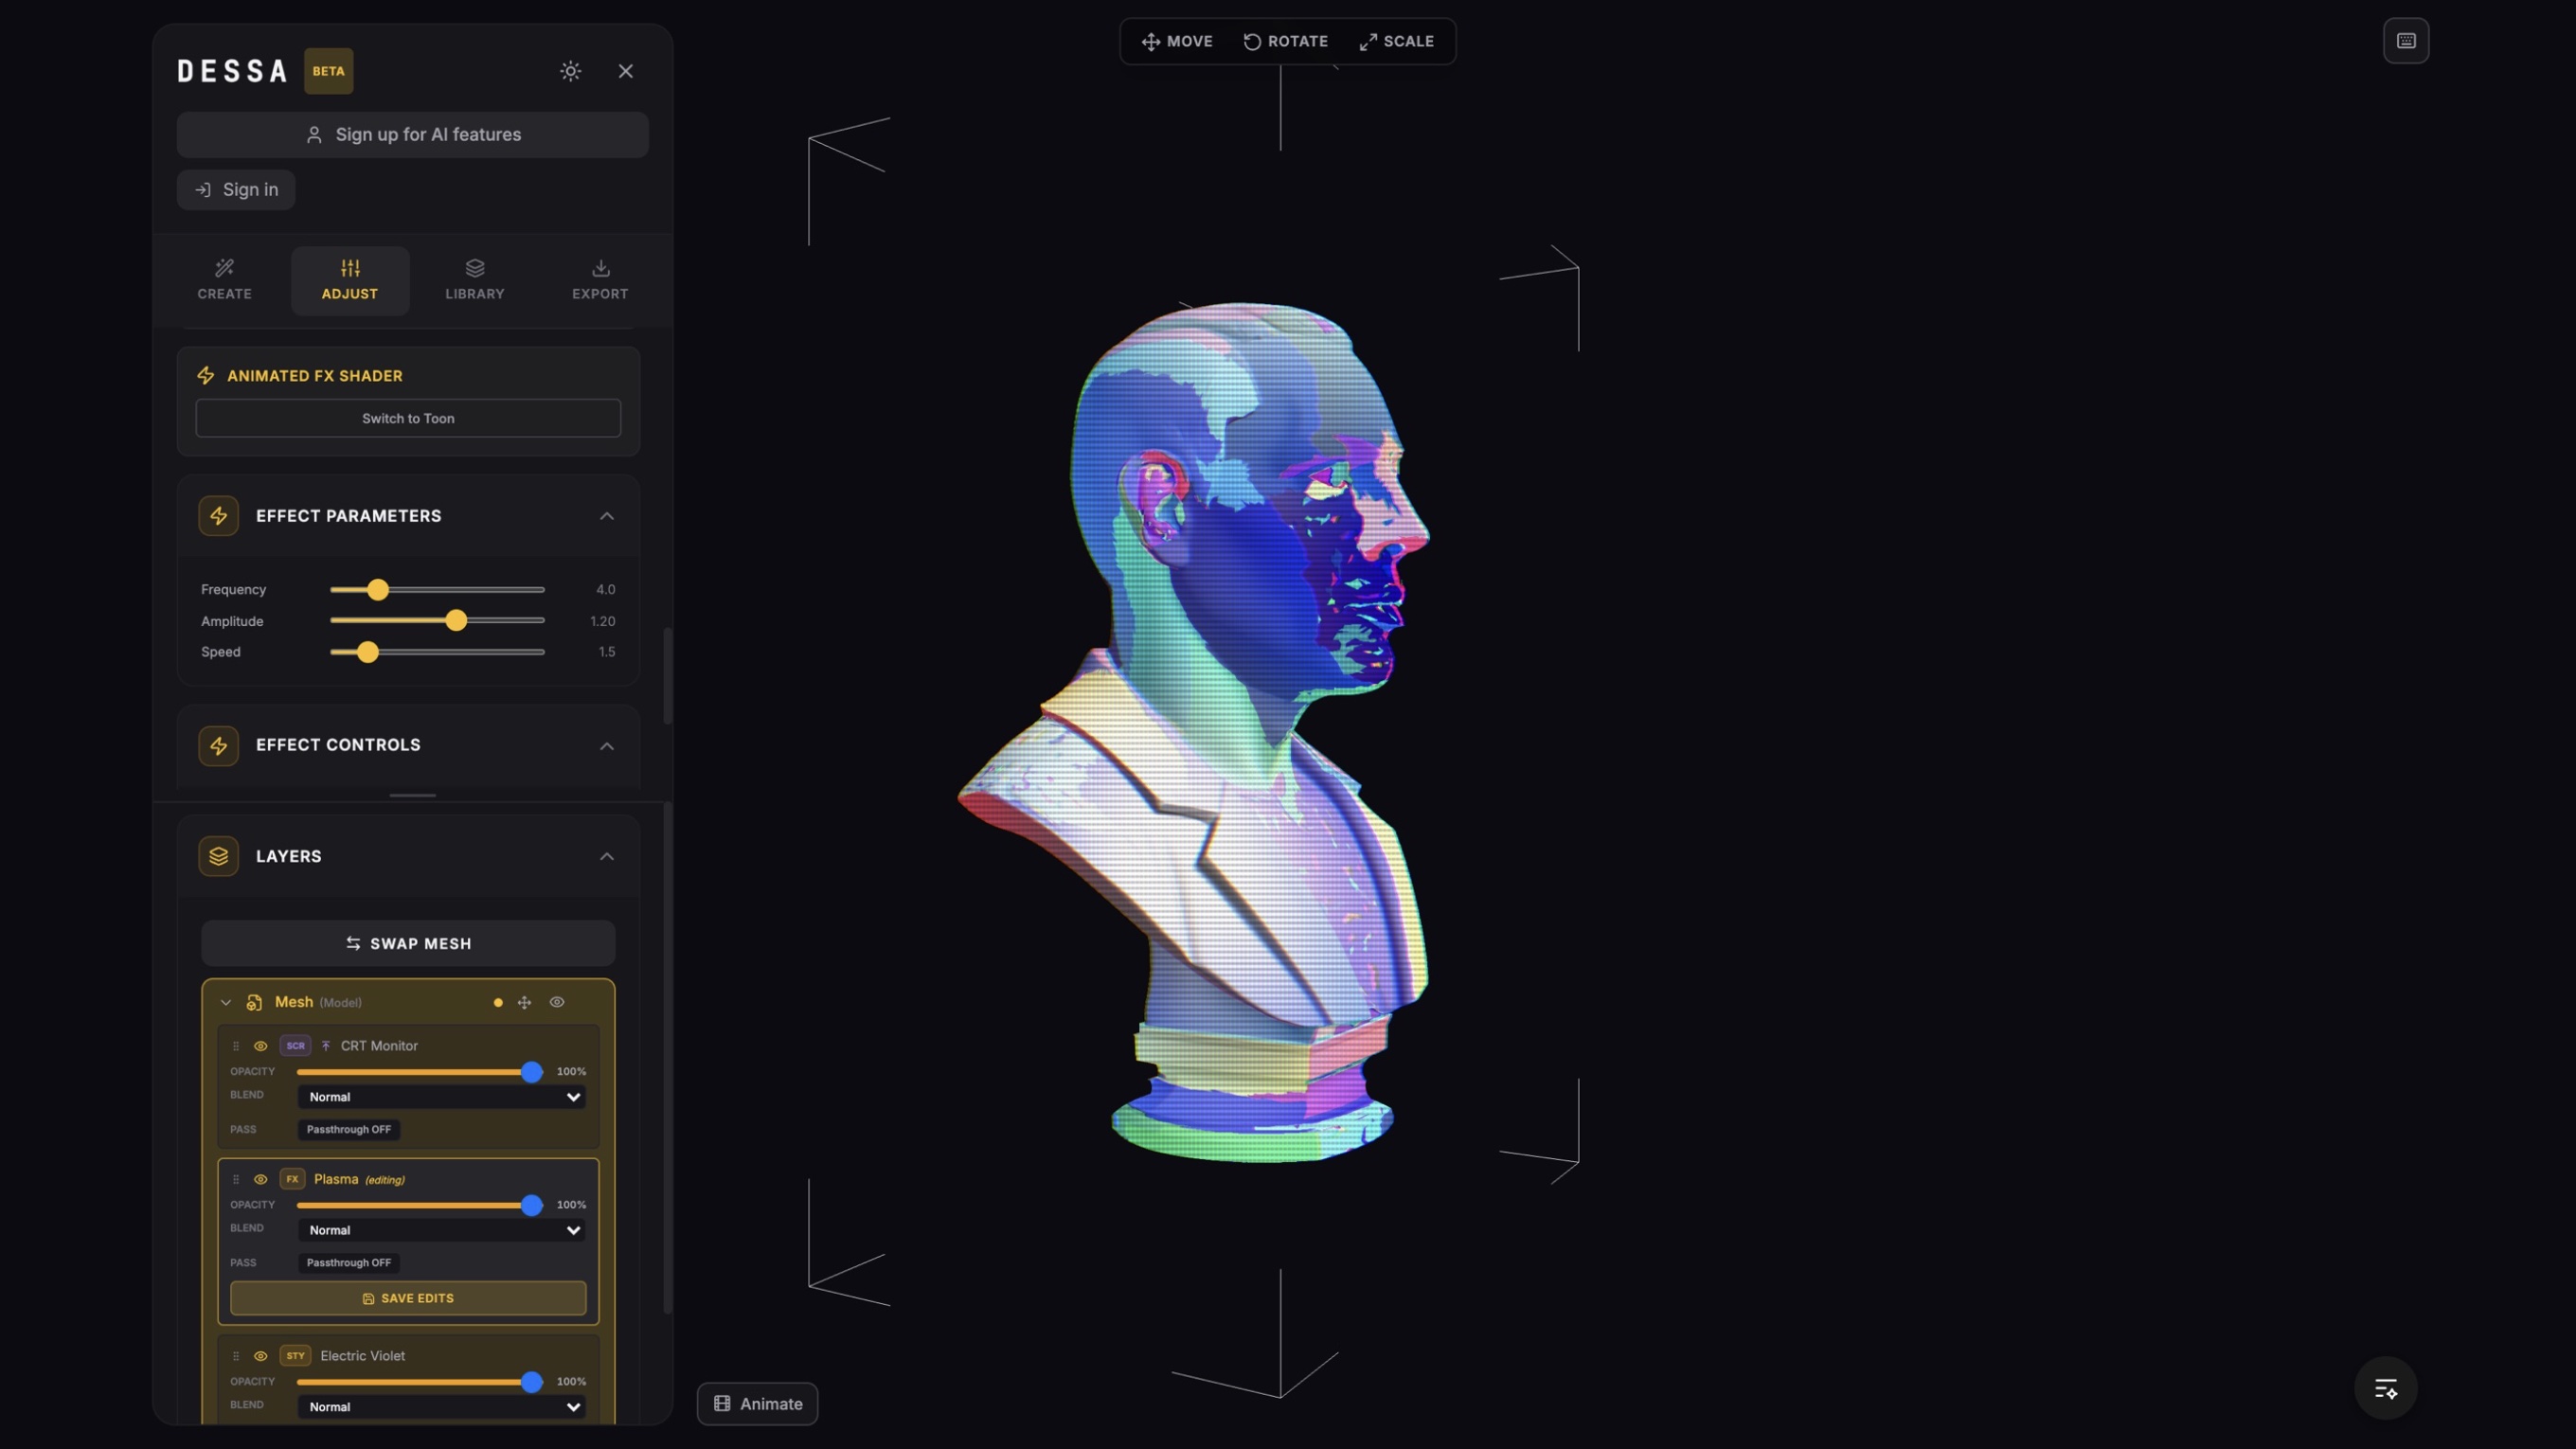Viewport: 2576px width, 1449px height.
Task: Click the Amplitude value 1.20
Action: (x=602, y=621)
